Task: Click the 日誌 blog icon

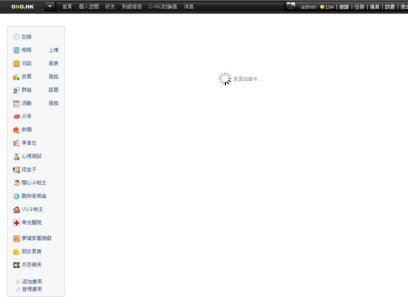Action: pyautogui.click(x=17, y=63)
